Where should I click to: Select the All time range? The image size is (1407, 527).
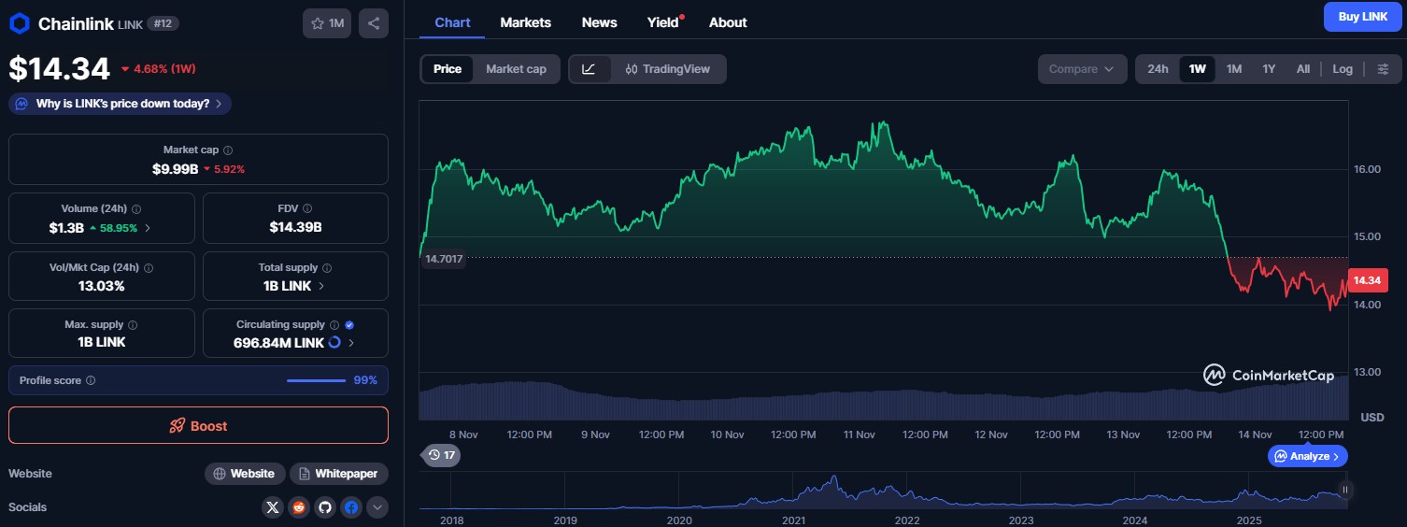pos(1303,69)
